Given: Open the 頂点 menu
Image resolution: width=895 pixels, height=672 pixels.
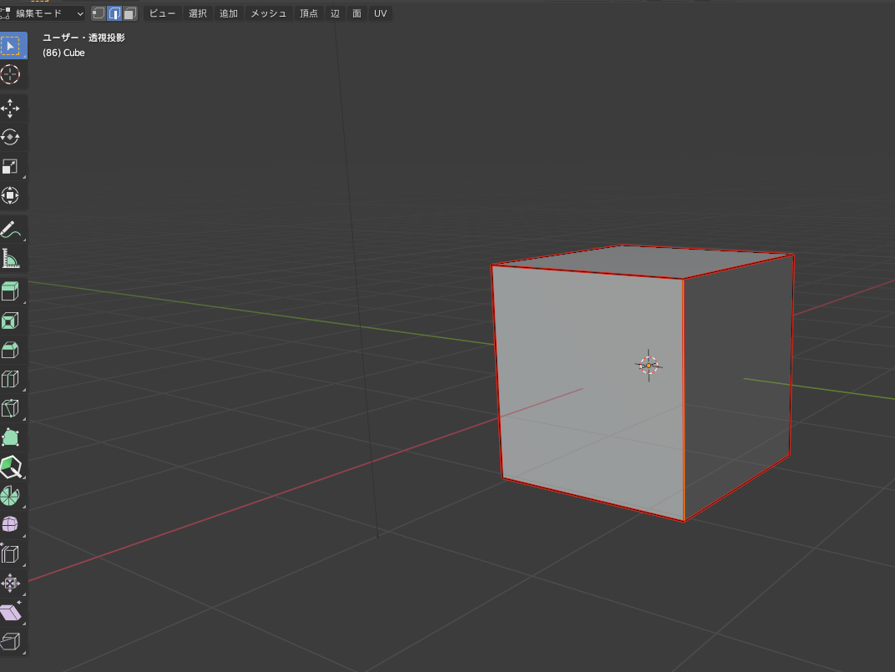Looking at the screenshot, I should pos(309,13).
